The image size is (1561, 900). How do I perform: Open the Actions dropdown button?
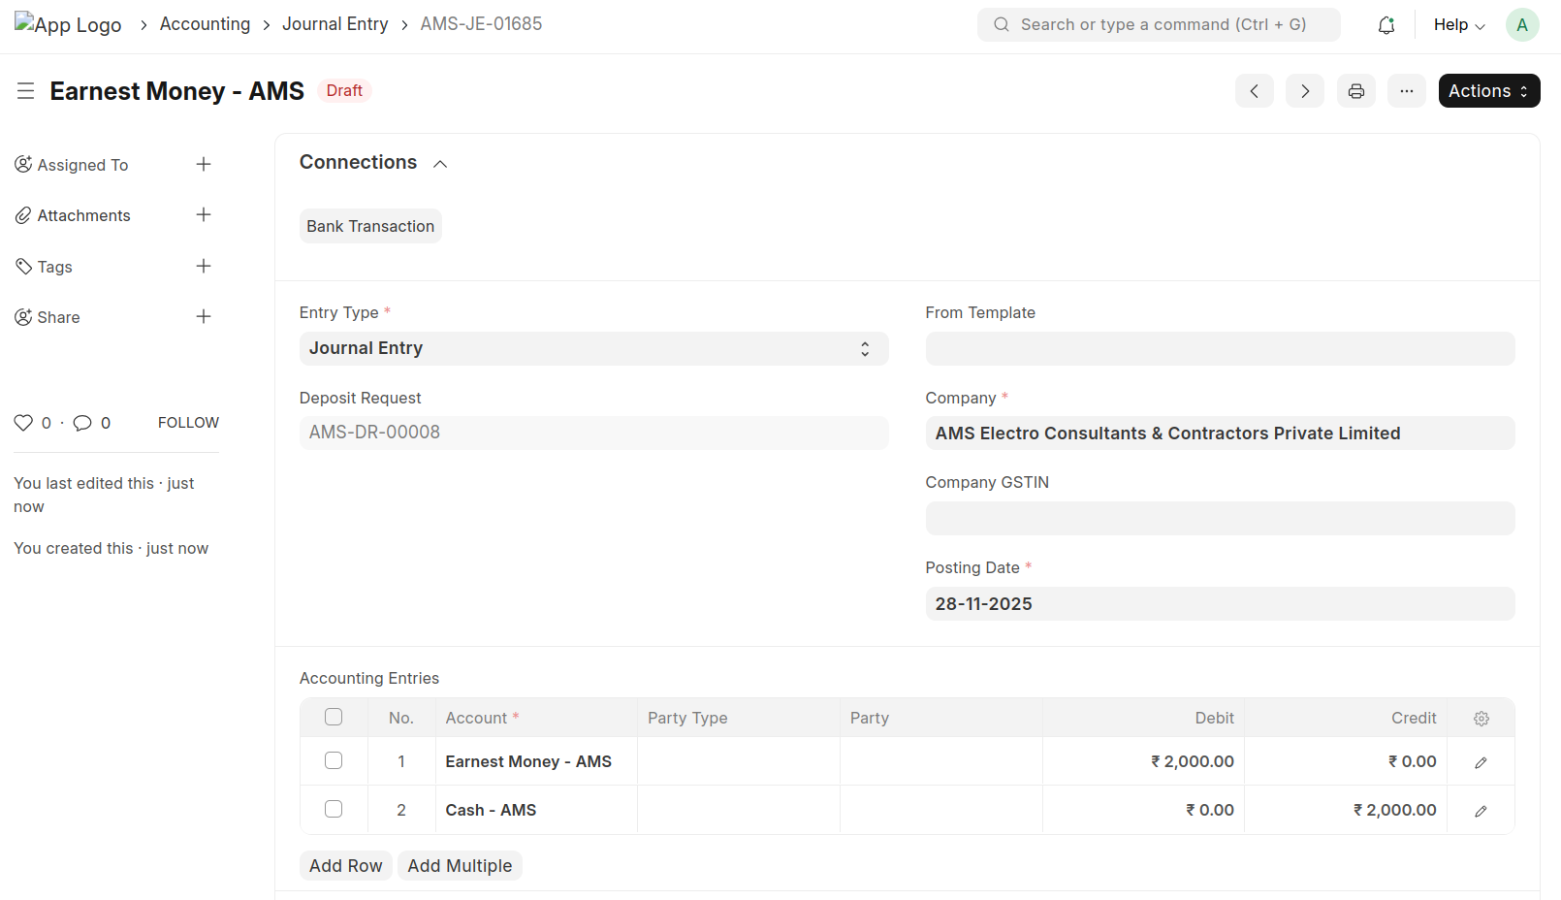pos(1488,91)
